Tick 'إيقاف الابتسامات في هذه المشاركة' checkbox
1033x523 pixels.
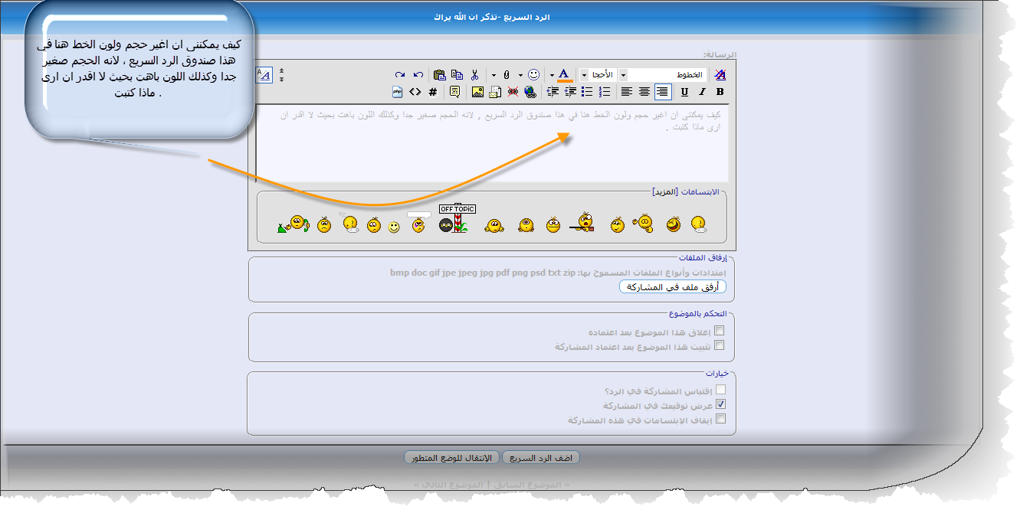click(720, 419)
